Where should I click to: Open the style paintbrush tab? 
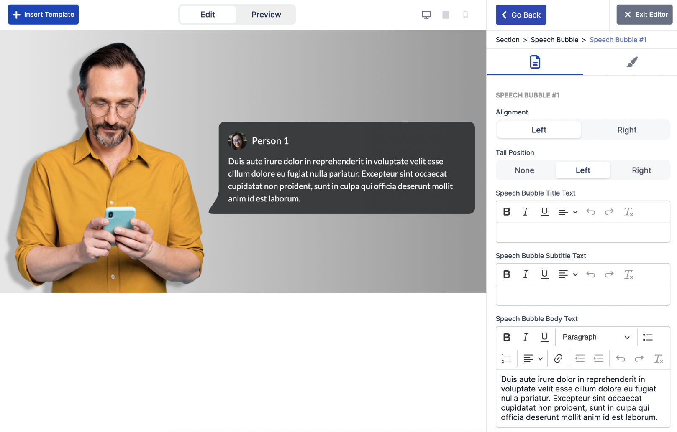[x=631, y=62]
